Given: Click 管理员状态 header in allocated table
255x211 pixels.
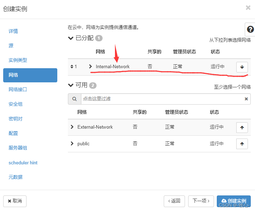Looking at the screenshot, I should pyautogui.click(x=184, y=52).
